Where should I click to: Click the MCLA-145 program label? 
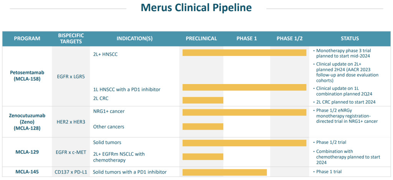27,172
